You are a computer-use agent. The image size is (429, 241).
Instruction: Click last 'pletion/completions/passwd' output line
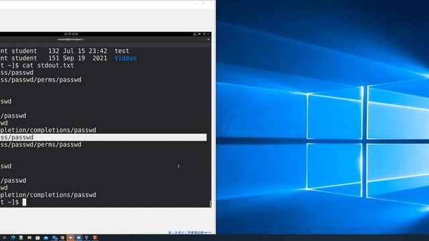(48, 195)
